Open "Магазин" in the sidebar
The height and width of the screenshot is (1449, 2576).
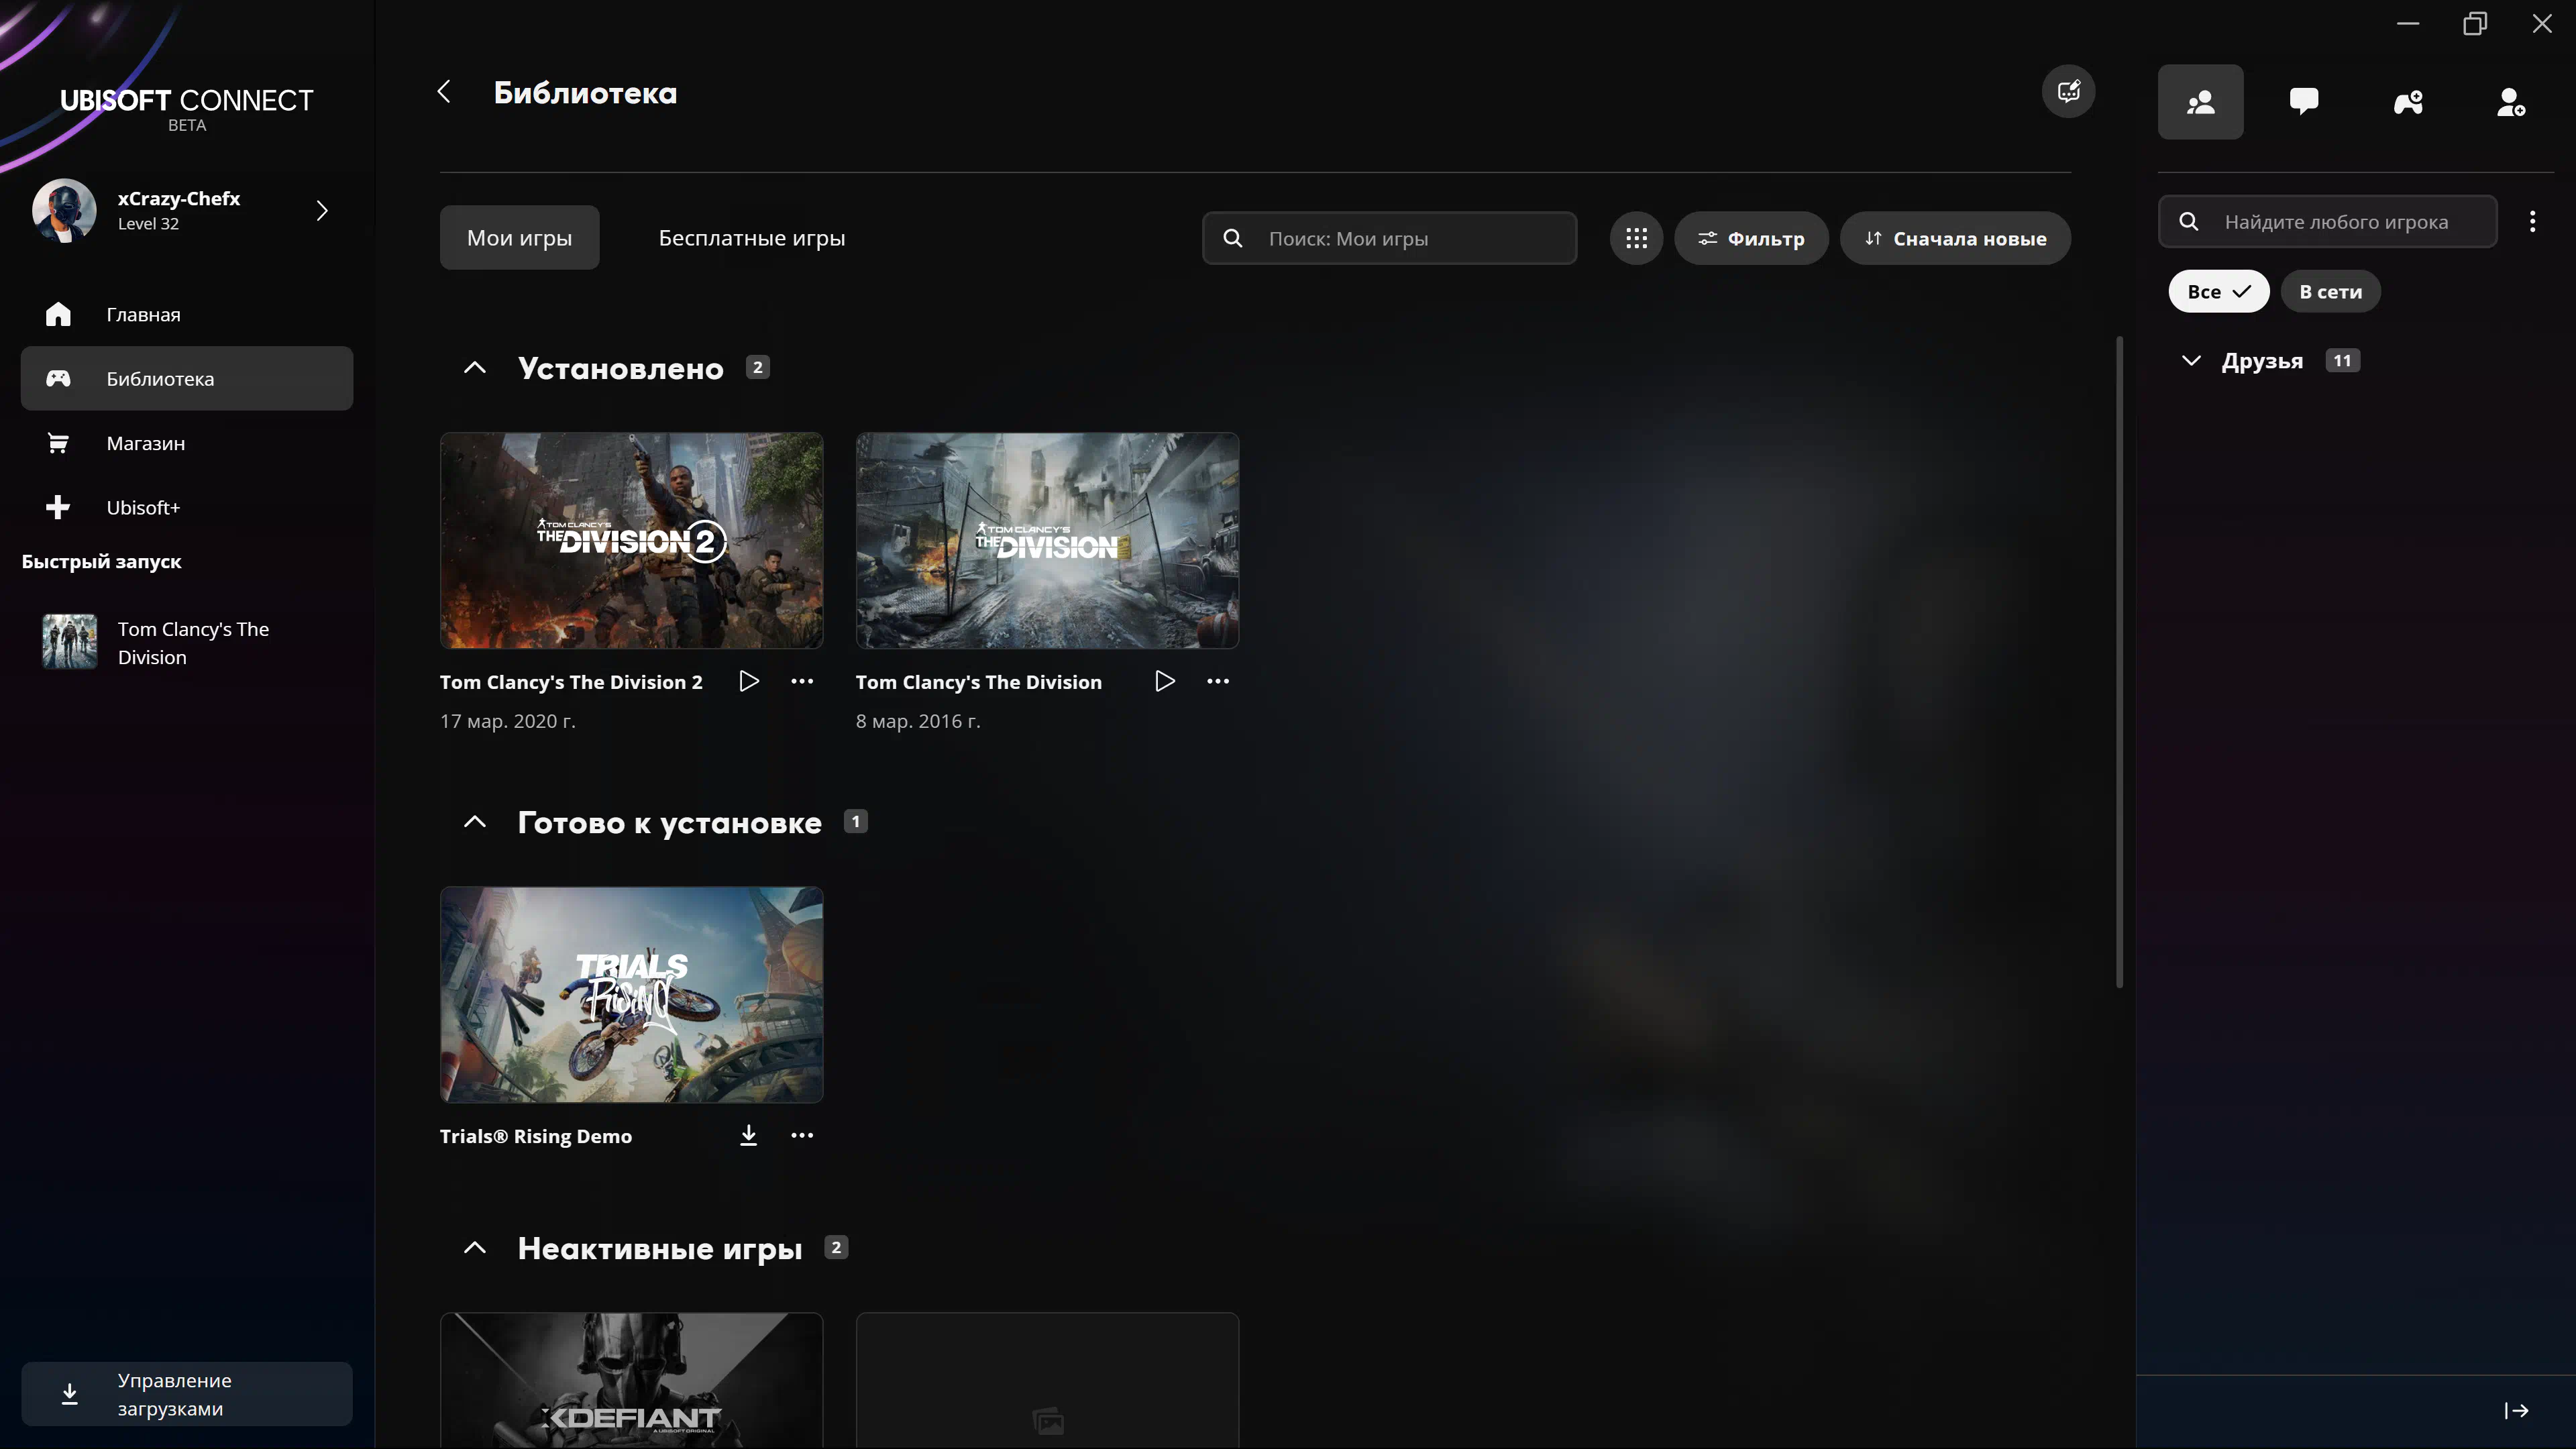tap(146, 443)
